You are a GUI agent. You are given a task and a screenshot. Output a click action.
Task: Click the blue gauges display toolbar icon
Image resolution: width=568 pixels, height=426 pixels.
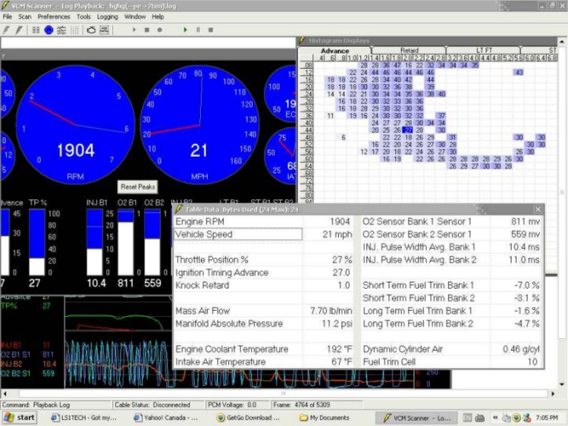[x=49, y=30]
